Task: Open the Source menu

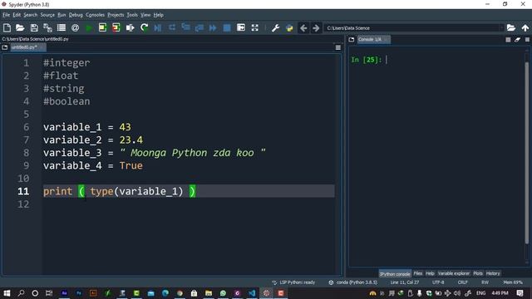Action: click(x=47, y=15)
